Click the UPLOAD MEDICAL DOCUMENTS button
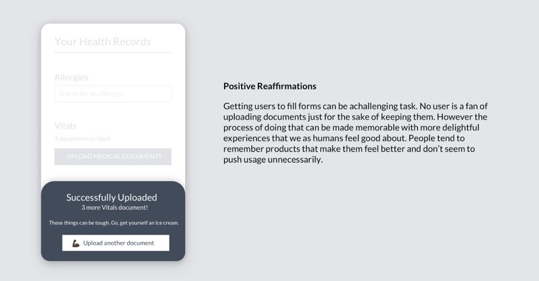Image resolution: width=539 pixels, height=281 pixels. [113, 157]
